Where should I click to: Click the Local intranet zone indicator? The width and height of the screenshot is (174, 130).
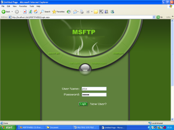click(x=156, y=123)
